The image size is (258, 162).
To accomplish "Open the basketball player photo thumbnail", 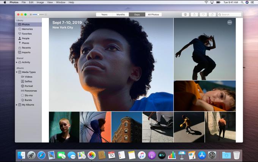I will tap(189, 127).
